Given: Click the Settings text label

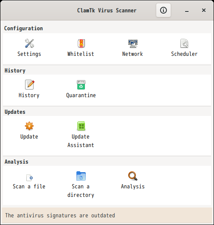Looking at the screenshot, I should click(29, 54).
